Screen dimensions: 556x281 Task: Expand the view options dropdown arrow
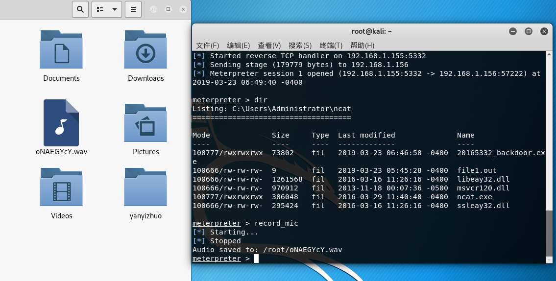(x=115, y=9)
